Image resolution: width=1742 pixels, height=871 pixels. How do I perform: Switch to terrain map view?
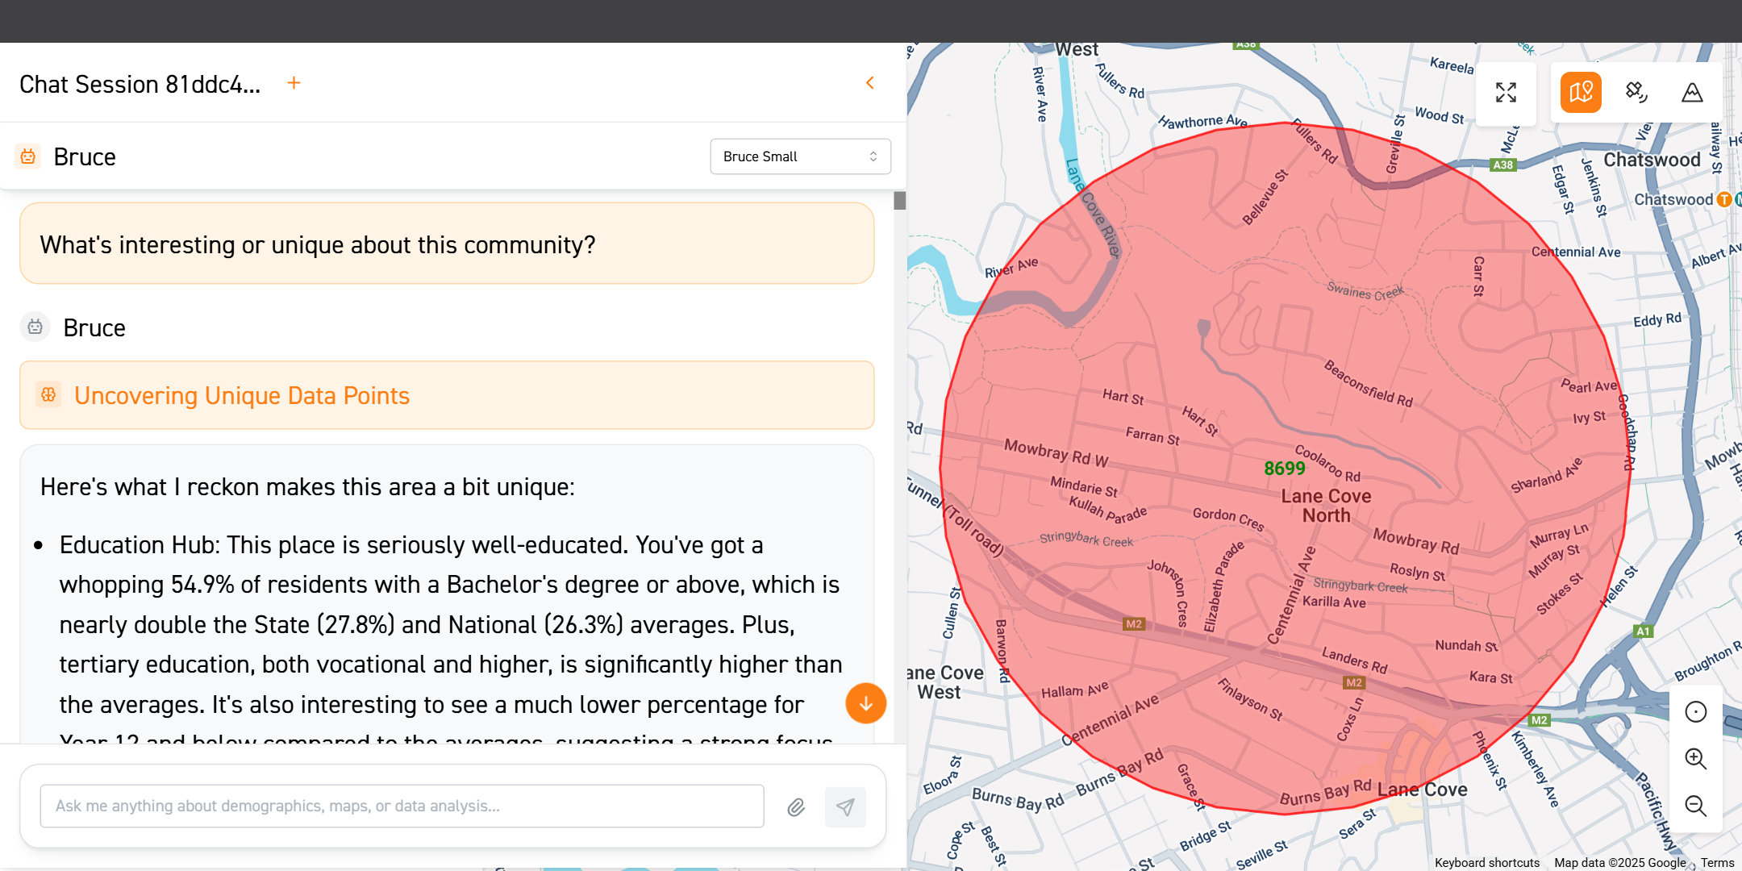1692,93
